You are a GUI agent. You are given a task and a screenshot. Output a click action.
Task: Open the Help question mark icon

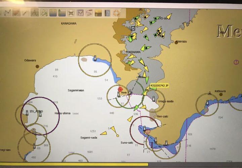[x=107, y=13]
